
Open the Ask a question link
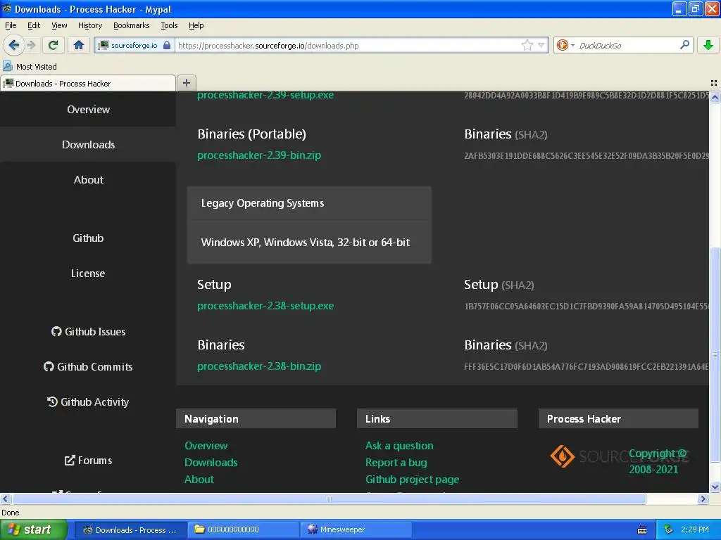coord(399,445)
